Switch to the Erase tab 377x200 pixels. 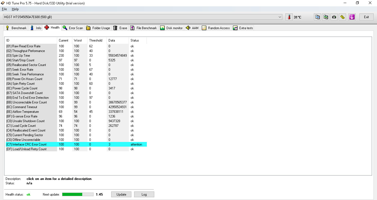[x=120, y=28]
